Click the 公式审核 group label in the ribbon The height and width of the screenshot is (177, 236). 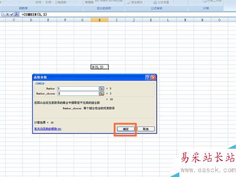point(157,8)
